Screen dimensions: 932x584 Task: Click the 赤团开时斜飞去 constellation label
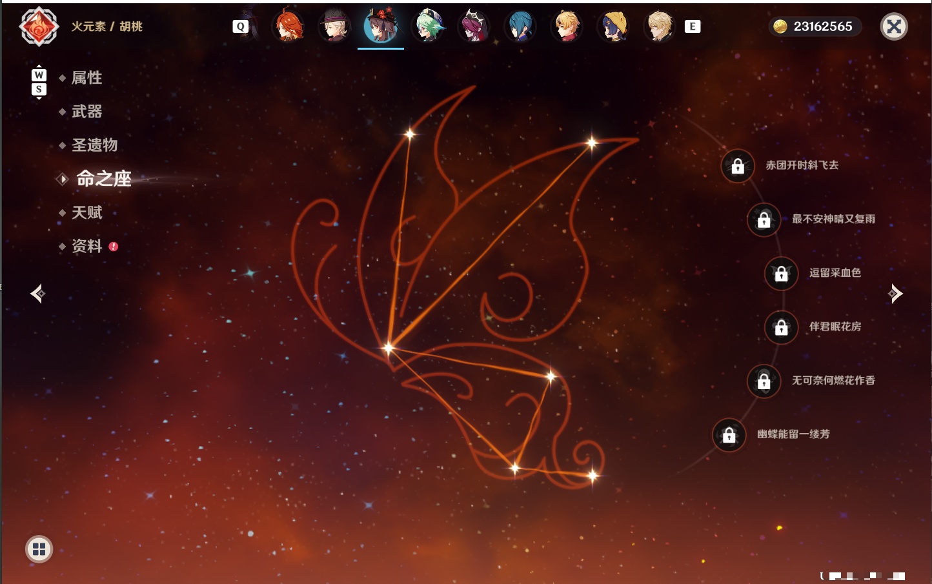coord(802,165)
